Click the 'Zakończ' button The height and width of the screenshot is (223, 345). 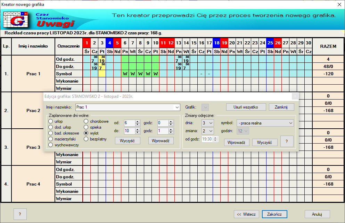[x=274, y=214]
